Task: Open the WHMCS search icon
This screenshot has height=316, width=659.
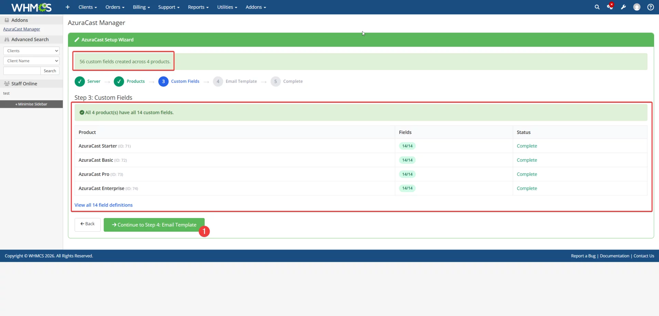Action: coord(597,7)
